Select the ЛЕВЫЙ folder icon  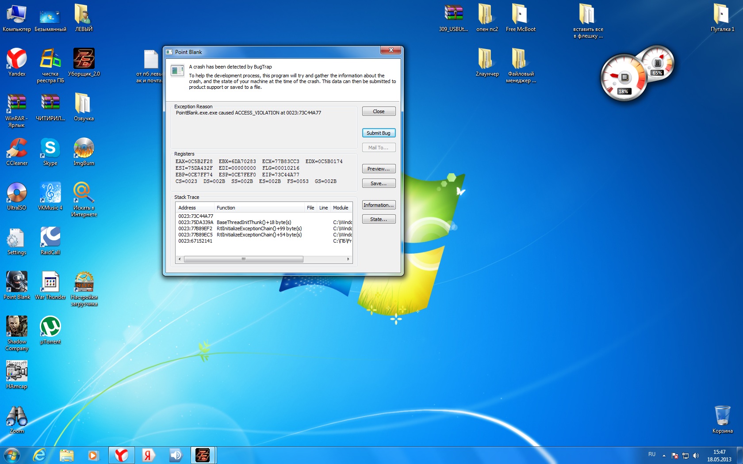tap(84, 19)
